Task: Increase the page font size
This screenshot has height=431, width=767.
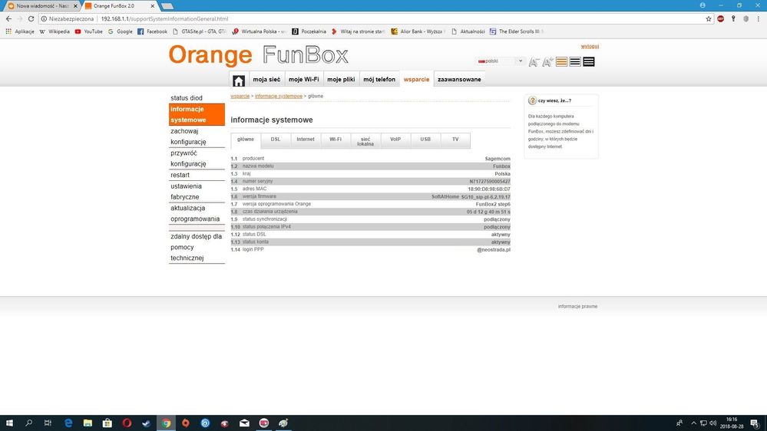Action: pyautogui.click(x=547, y=61)
